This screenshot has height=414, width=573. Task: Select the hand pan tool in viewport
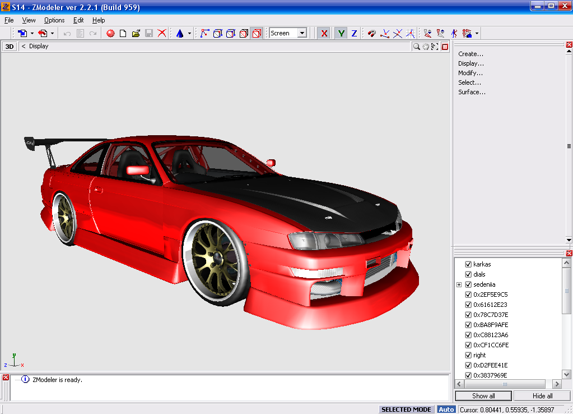coord(426,47)
